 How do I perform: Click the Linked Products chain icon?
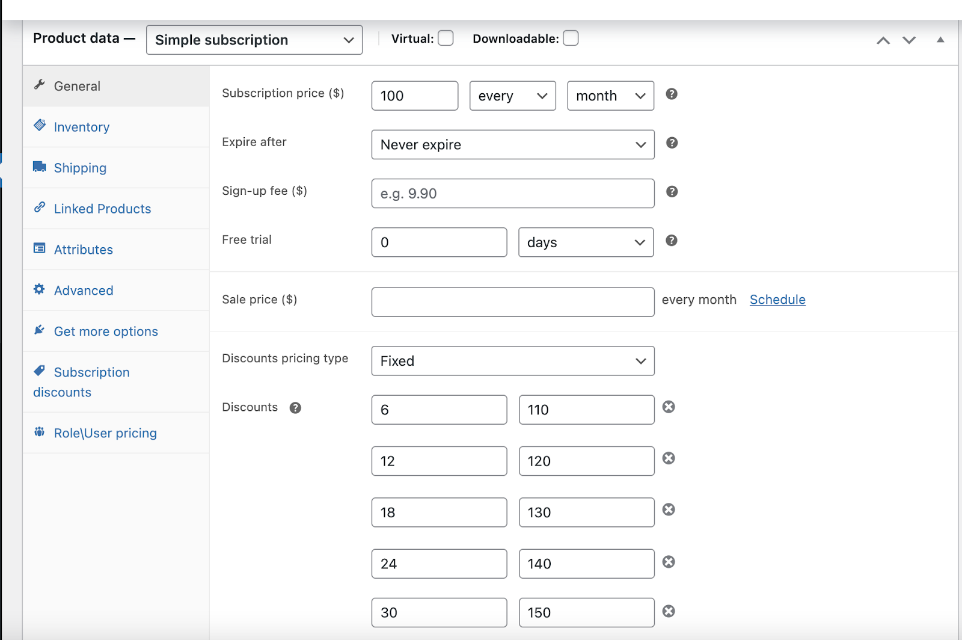point(40,208)
